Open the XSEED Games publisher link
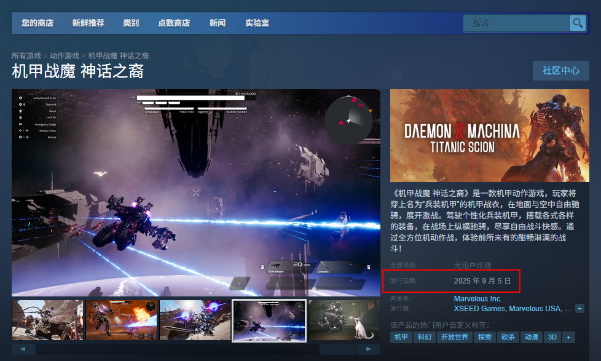 [x=479, y=309]
